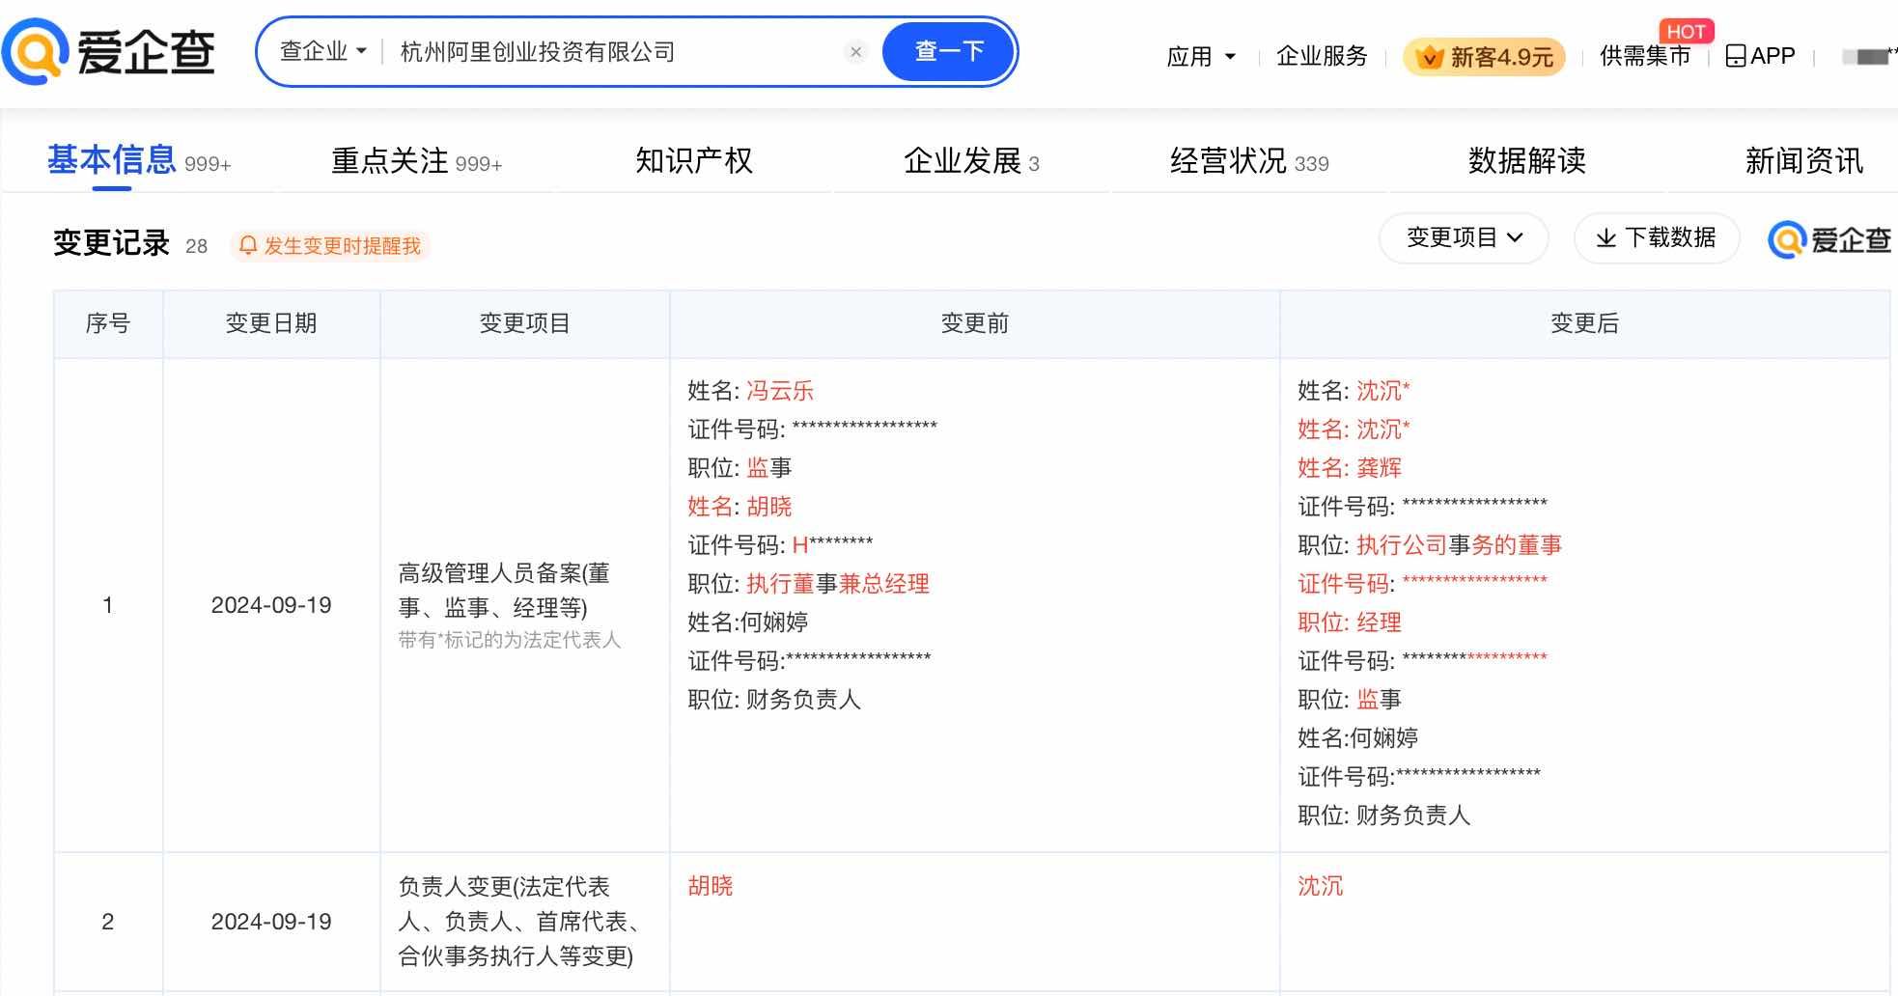Viewport: 1898px width, 996px height.
Task: Open the 查企业 search type dropdown
Action: click(323, 51)
